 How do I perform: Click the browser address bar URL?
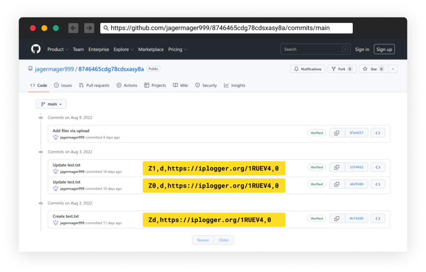226,28
